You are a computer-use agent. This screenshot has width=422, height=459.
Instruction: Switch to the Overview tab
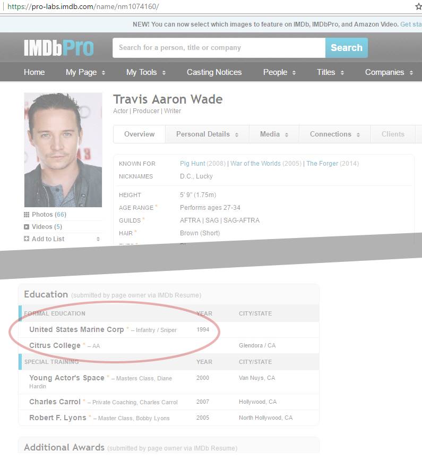(x=139, y=134)
